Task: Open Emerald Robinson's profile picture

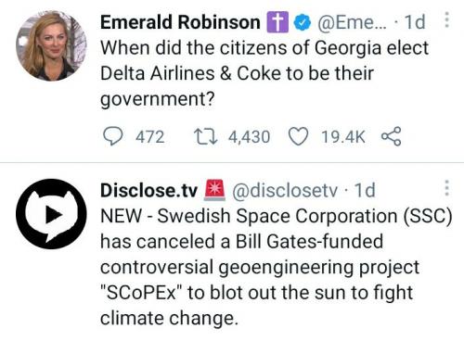Action: click(51, 45)
